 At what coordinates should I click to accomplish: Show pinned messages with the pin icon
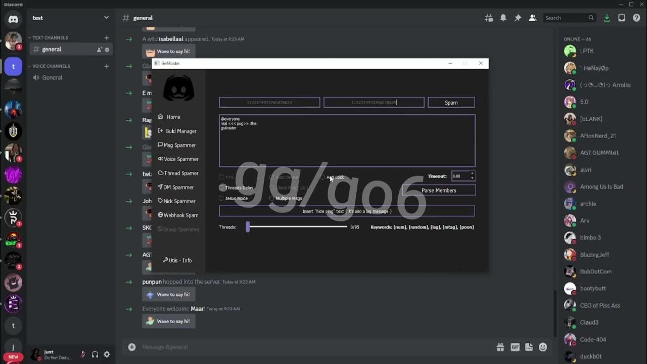tap(518, 18)
